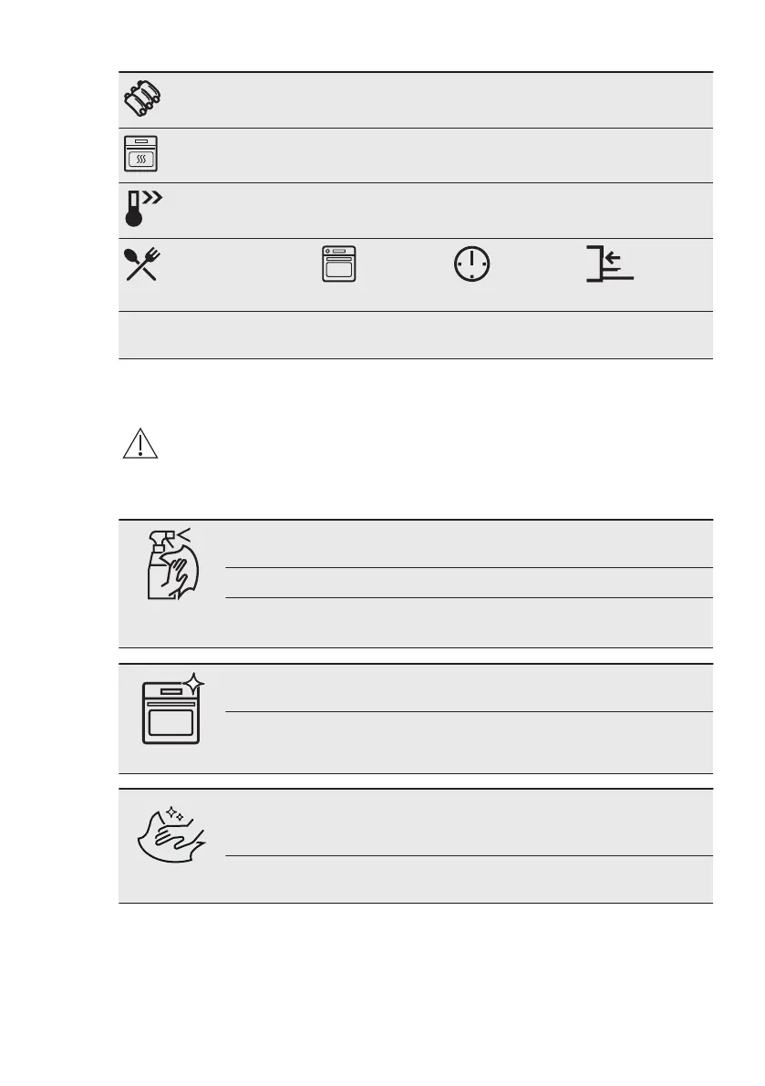Select the spray bottle and cloth icon
Image resolution: width=765 pixels, height=1086 pixels.
point(172,564)
